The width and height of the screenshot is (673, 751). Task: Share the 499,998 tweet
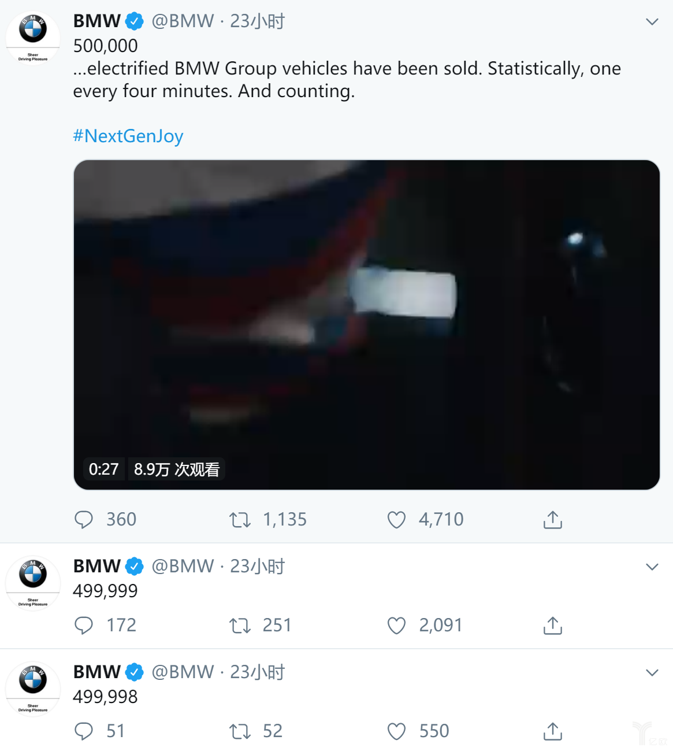(553, 731)
